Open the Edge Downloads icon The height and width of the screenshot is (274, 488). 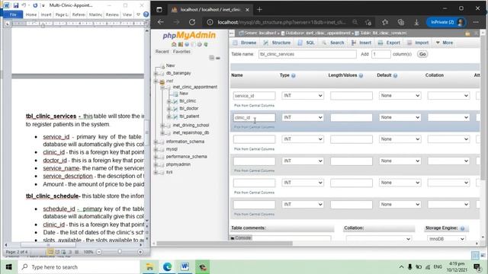(416, 22)
